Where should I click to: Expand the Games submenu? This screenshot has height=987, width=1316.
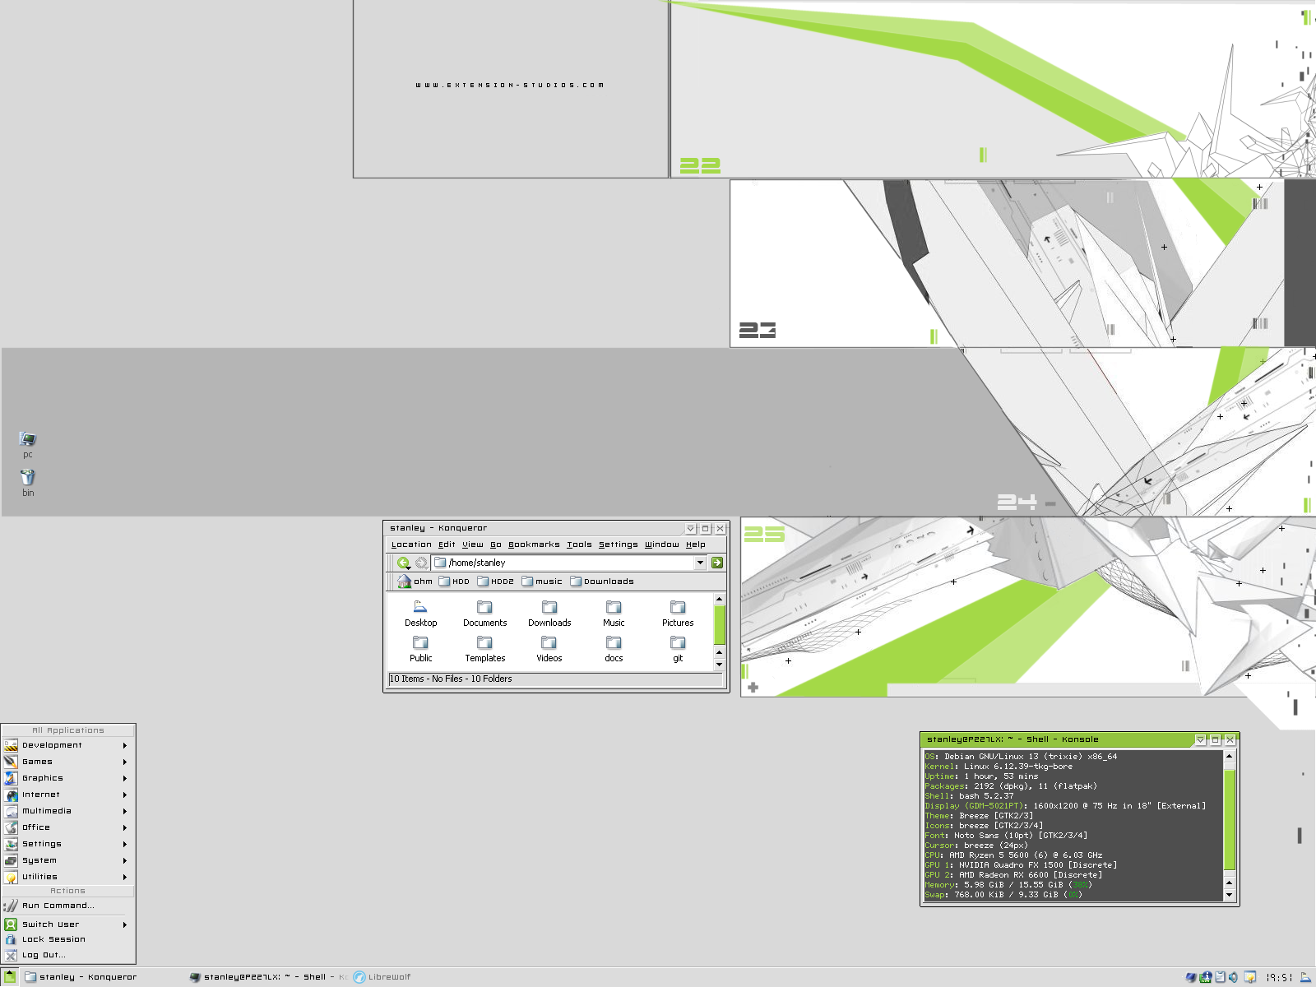point(68,762)
